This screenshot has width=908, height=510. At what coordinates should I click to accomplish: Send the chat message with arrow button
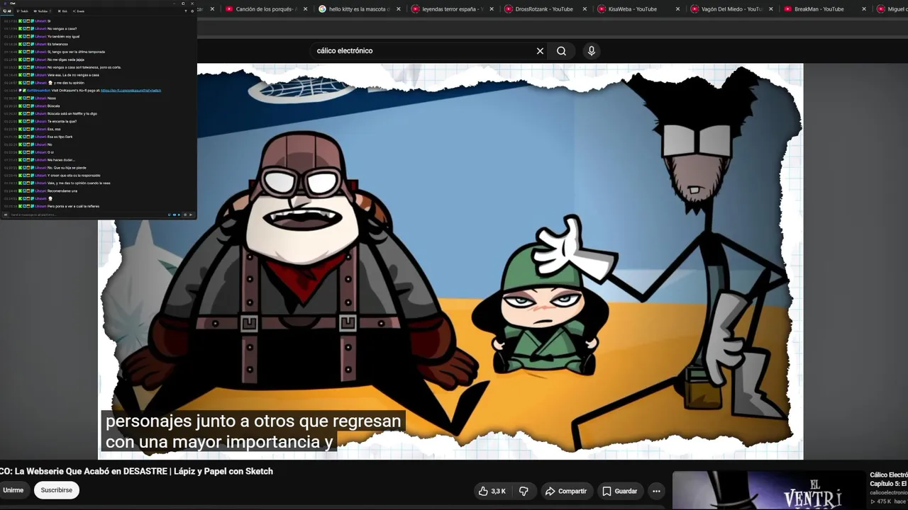191,215
